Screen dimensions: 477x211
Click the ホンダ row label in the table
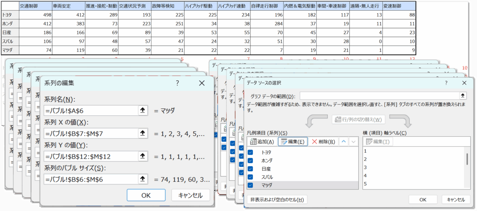10,24
